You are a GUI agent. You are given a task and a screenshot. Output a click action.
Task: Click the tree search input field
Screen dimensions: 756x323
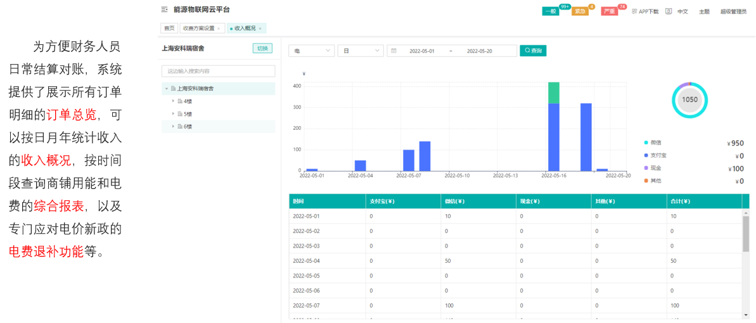[218, 72]
